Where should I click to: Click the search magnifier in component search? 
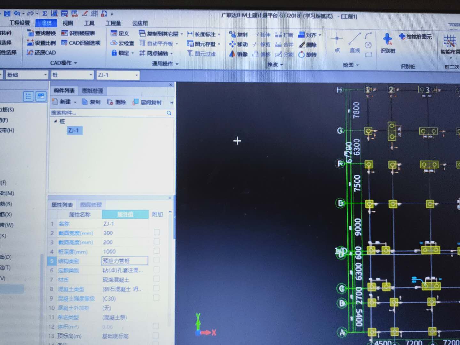pyautogui.click(x=169, y=113)
